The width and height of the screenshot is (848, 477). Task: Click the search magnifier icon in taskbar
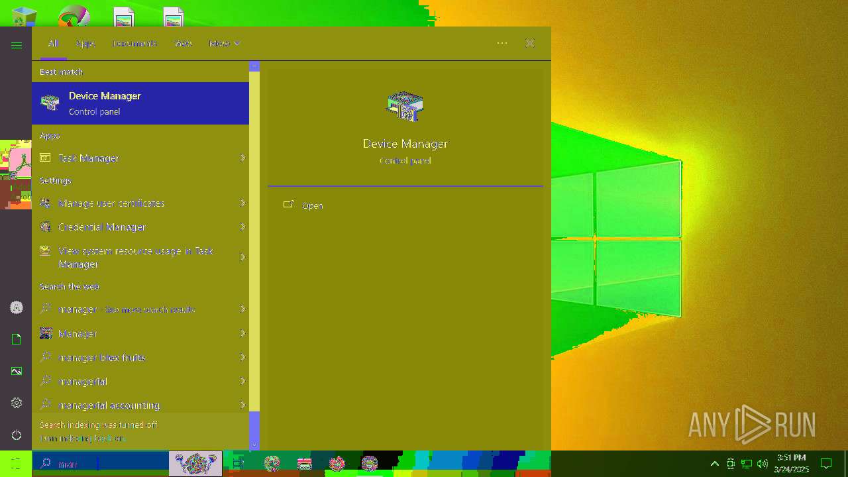click(46, 464)
